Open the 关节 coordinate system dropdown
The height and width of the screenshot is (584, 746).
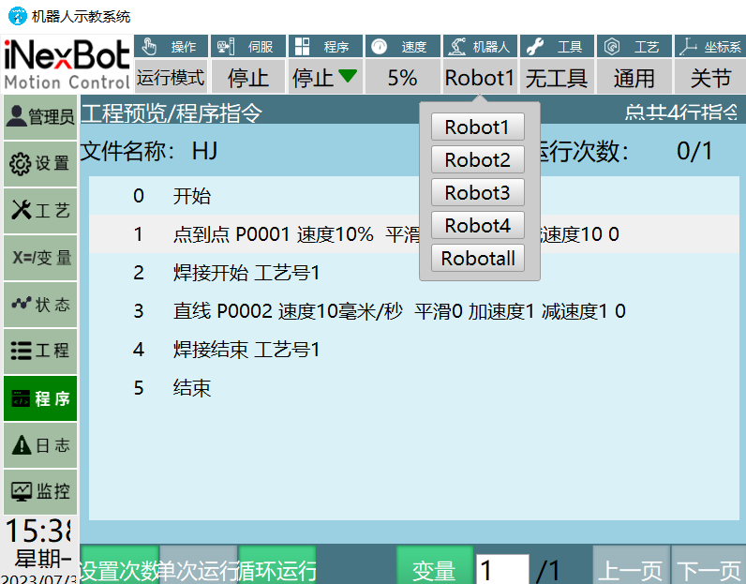point(709,78)
